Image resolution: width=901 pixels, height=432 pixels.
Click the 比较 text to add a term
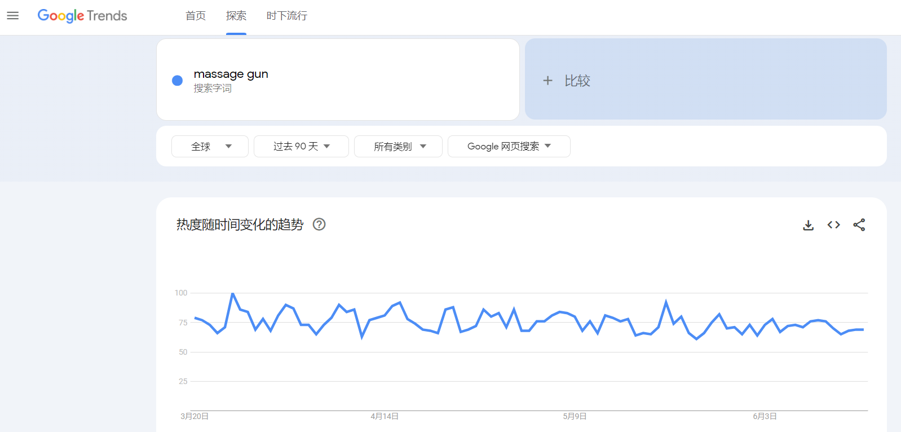[577, 81]
